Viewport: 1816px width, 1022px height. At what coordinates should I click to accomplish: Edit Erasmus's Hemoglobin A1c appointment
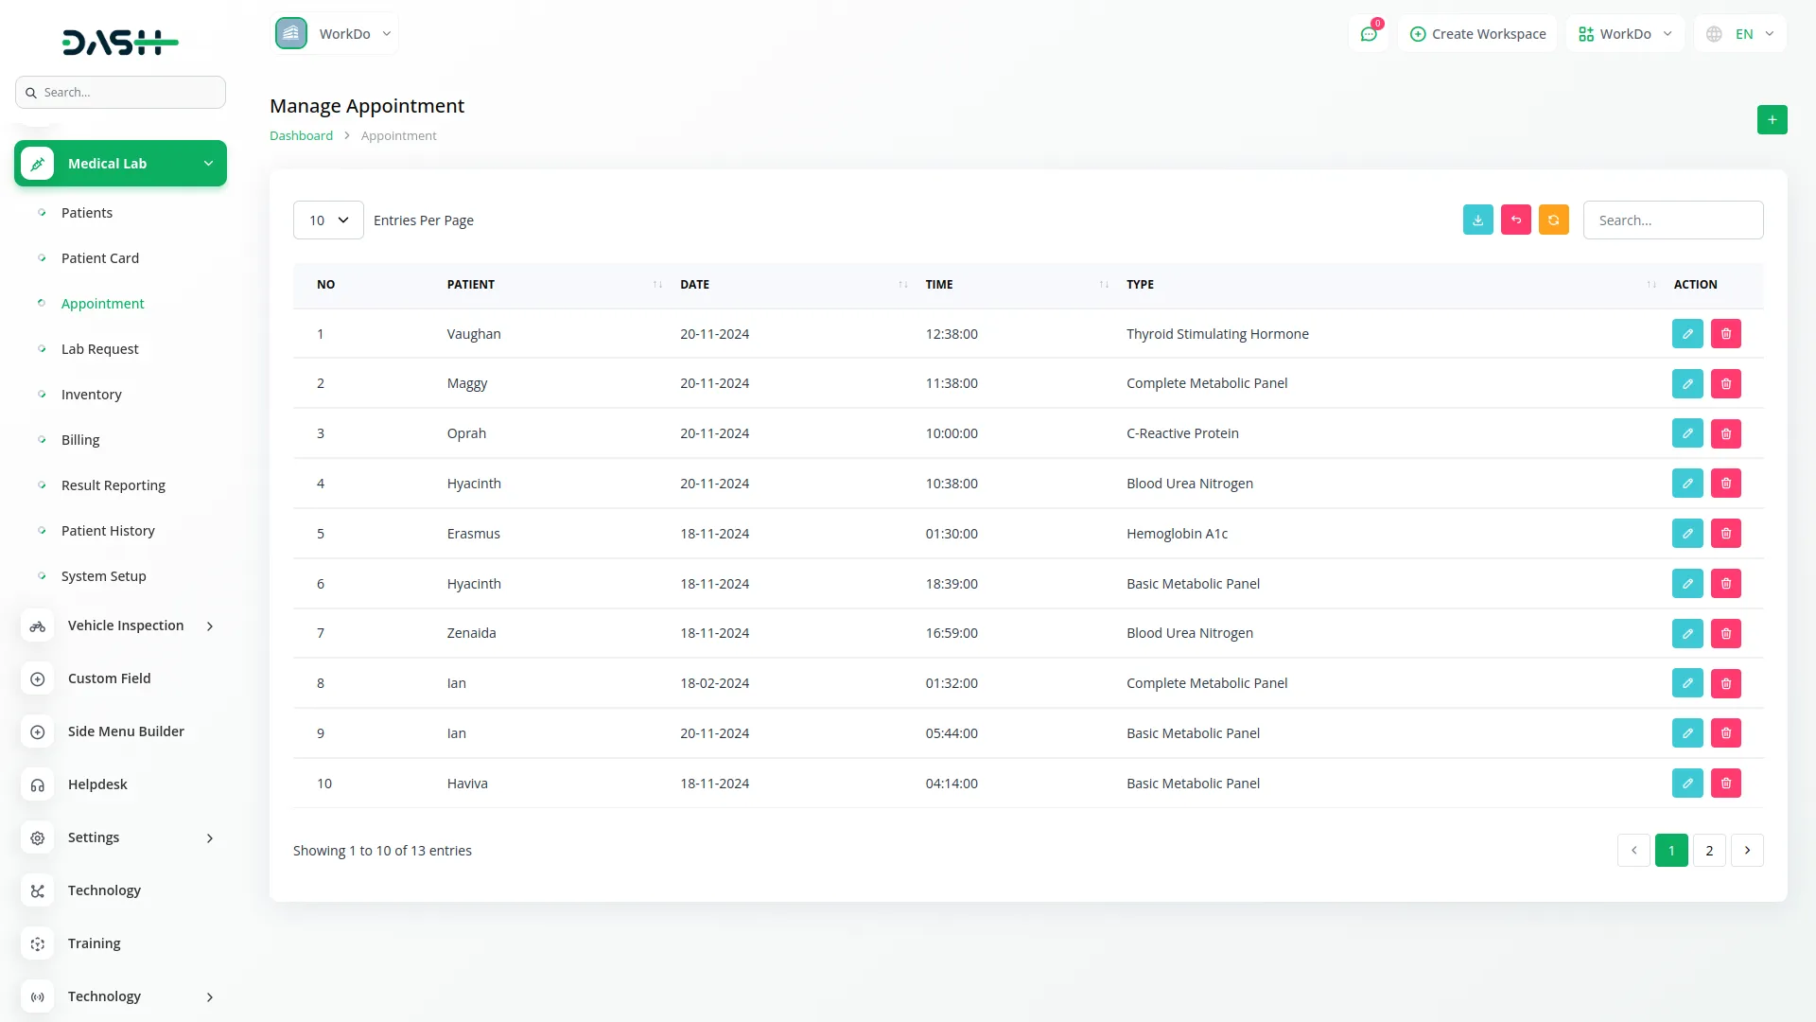[1686, 534]
